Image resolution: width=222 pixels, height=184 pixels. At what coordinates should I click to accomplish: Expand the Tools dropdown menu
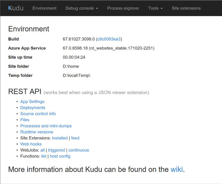click(x=155, y=8)
